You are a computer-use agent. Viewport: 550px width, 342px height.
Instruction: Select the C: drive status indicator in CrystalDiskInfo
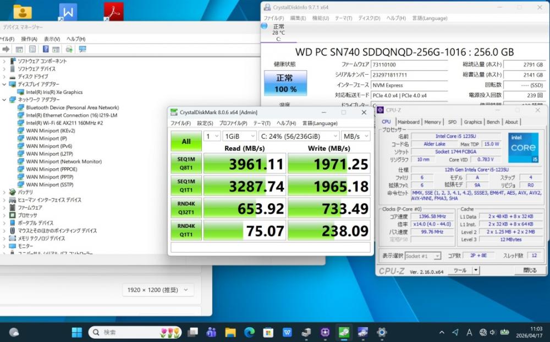[x=278, y=32]
